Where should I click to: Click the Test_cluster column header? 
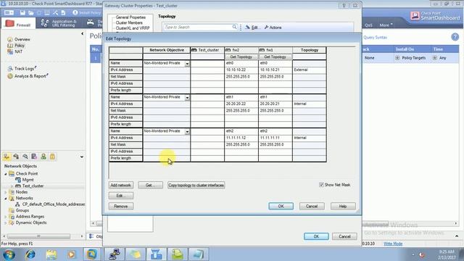[207, 50]
